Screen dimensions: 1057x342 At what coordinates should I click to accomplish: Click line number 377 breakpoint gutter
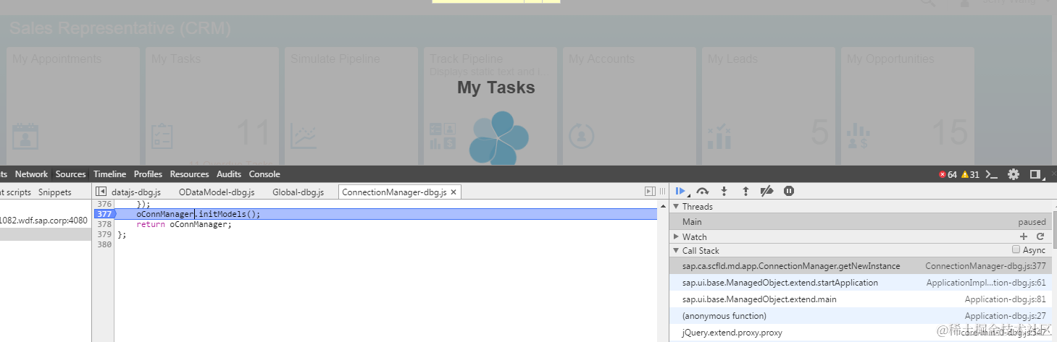(x=104, y=214)
